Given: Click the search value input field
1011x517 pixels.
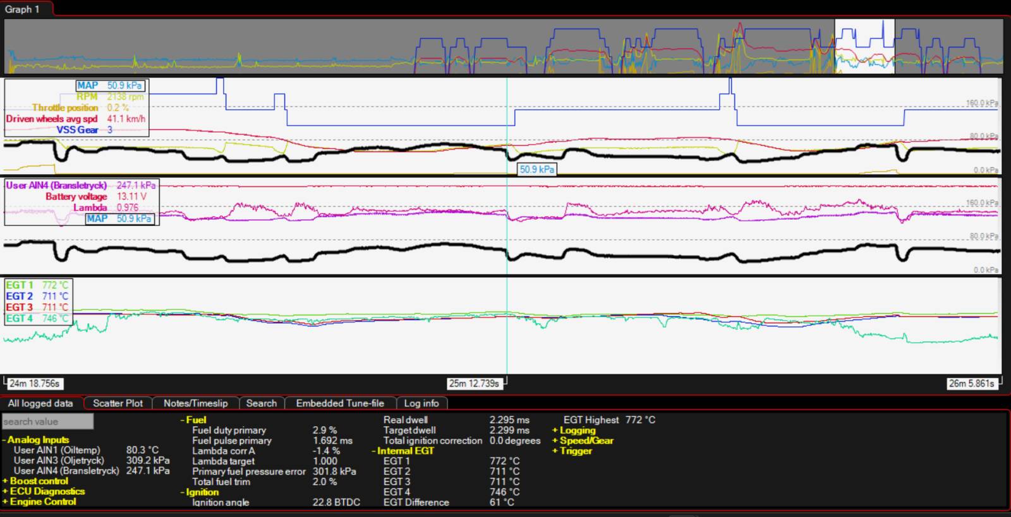Looking at the screenshot, I should [x=47, y=422].
